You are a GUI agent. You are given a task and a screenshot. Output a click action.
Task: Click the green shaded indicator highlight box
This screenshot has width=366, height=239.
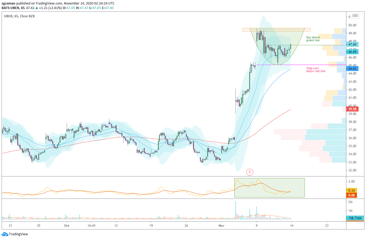point(269,188)
